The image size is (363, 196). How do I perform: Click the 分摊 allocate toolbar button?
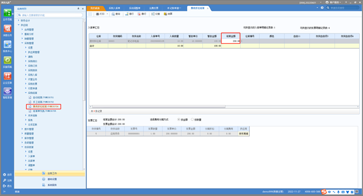(155, 14)
